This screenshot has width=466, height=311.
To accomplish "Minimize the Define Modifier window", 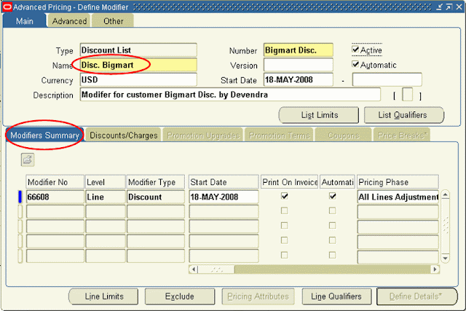I will tap(440, 7).
